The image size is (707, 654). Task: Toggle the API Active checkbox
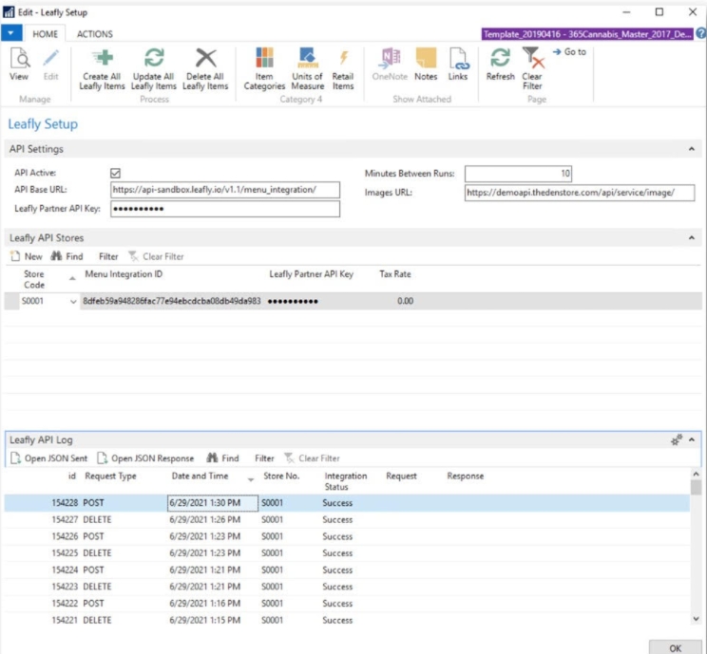[115, 173]
